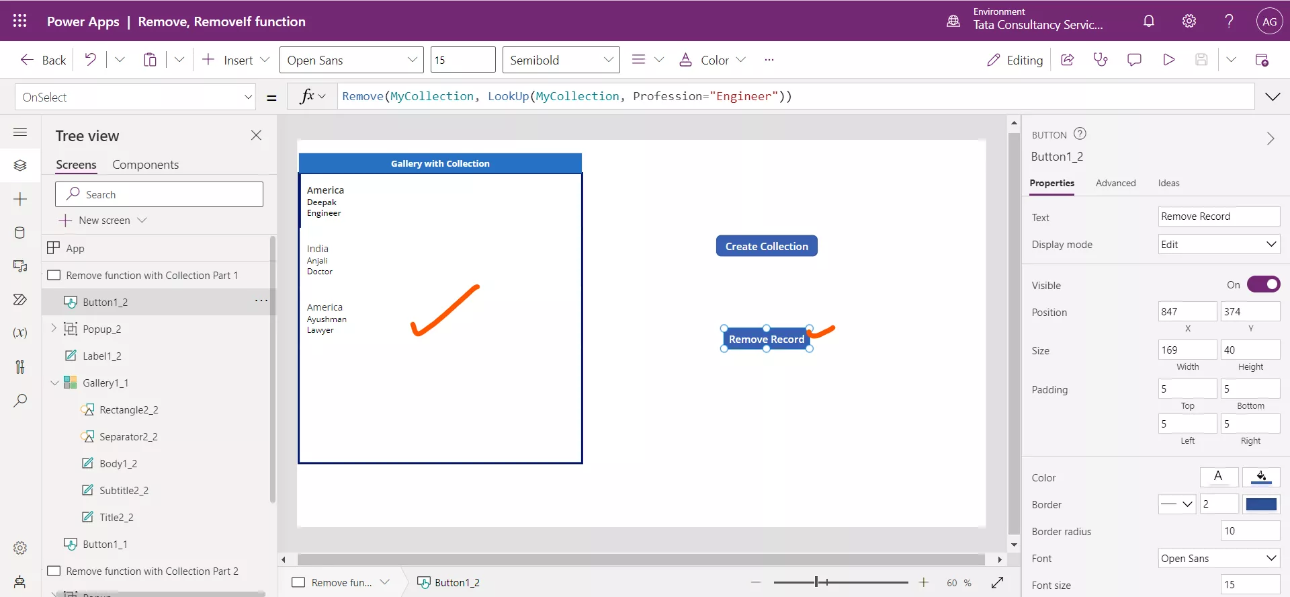Open the AG account avatar
Image resolution: width=1290 pixels, height=597 pixels.
click(x=1269, y=21)
